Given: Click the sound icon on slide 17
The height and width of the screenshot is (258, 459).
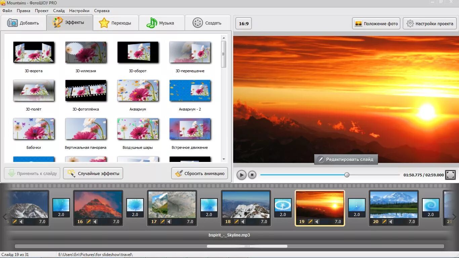Looking at the screenshot, I should (169, 221).
